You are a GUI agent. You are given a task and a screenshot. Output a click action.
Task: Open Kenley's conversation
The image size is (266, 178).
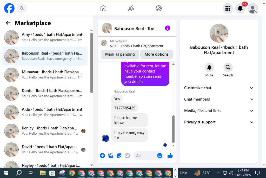click(45, 131)
